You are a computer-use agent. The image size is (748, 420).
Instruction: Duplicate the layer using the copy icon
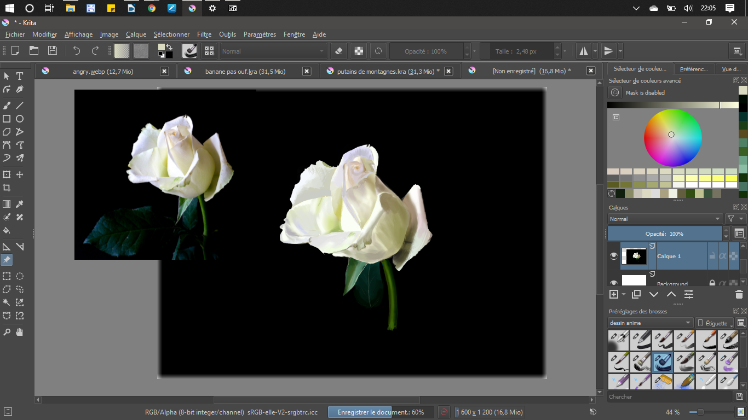tap(636, 294)
